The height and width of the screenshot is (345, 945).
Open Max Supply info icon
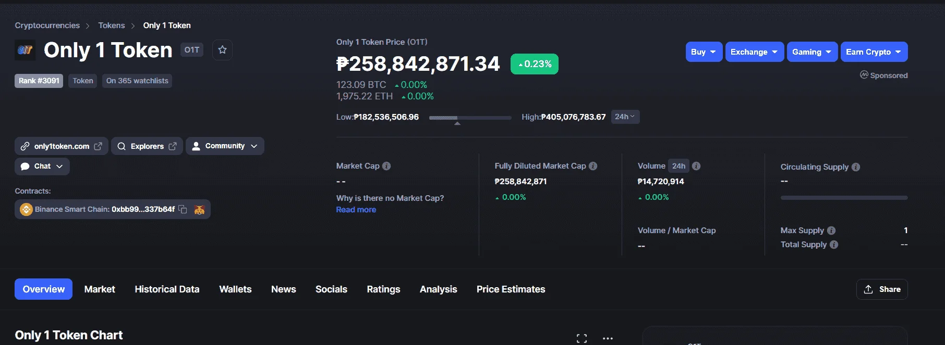[x=831, y=231]
